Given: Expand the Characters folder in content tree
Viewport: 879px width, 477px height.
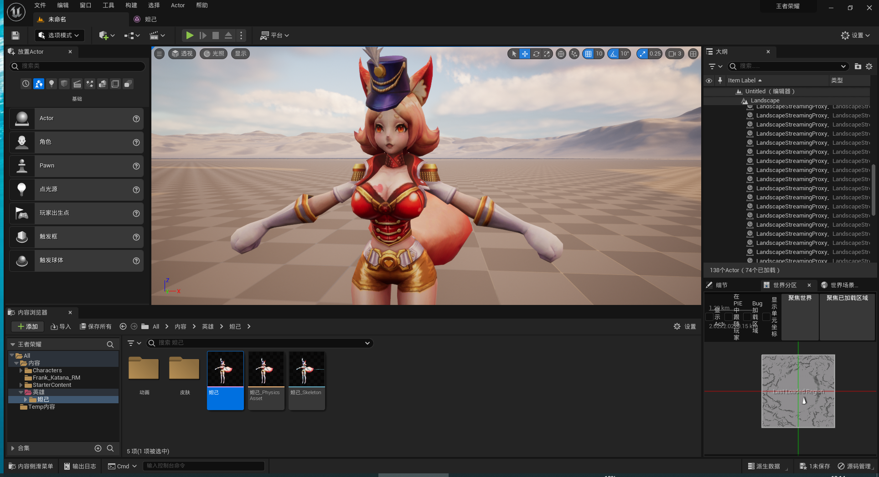Looking at the screenshot, I should (x=21, y=370).
